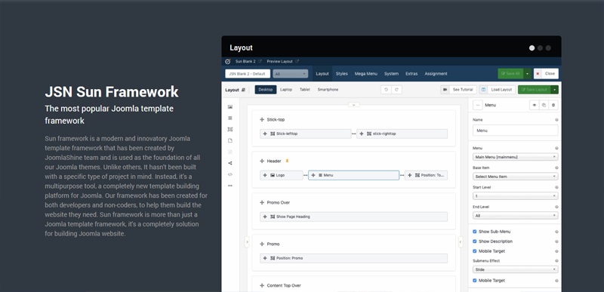Click the yellow pin icon next to Header
This screenshot has height=292, width=604.
[287, 161]
